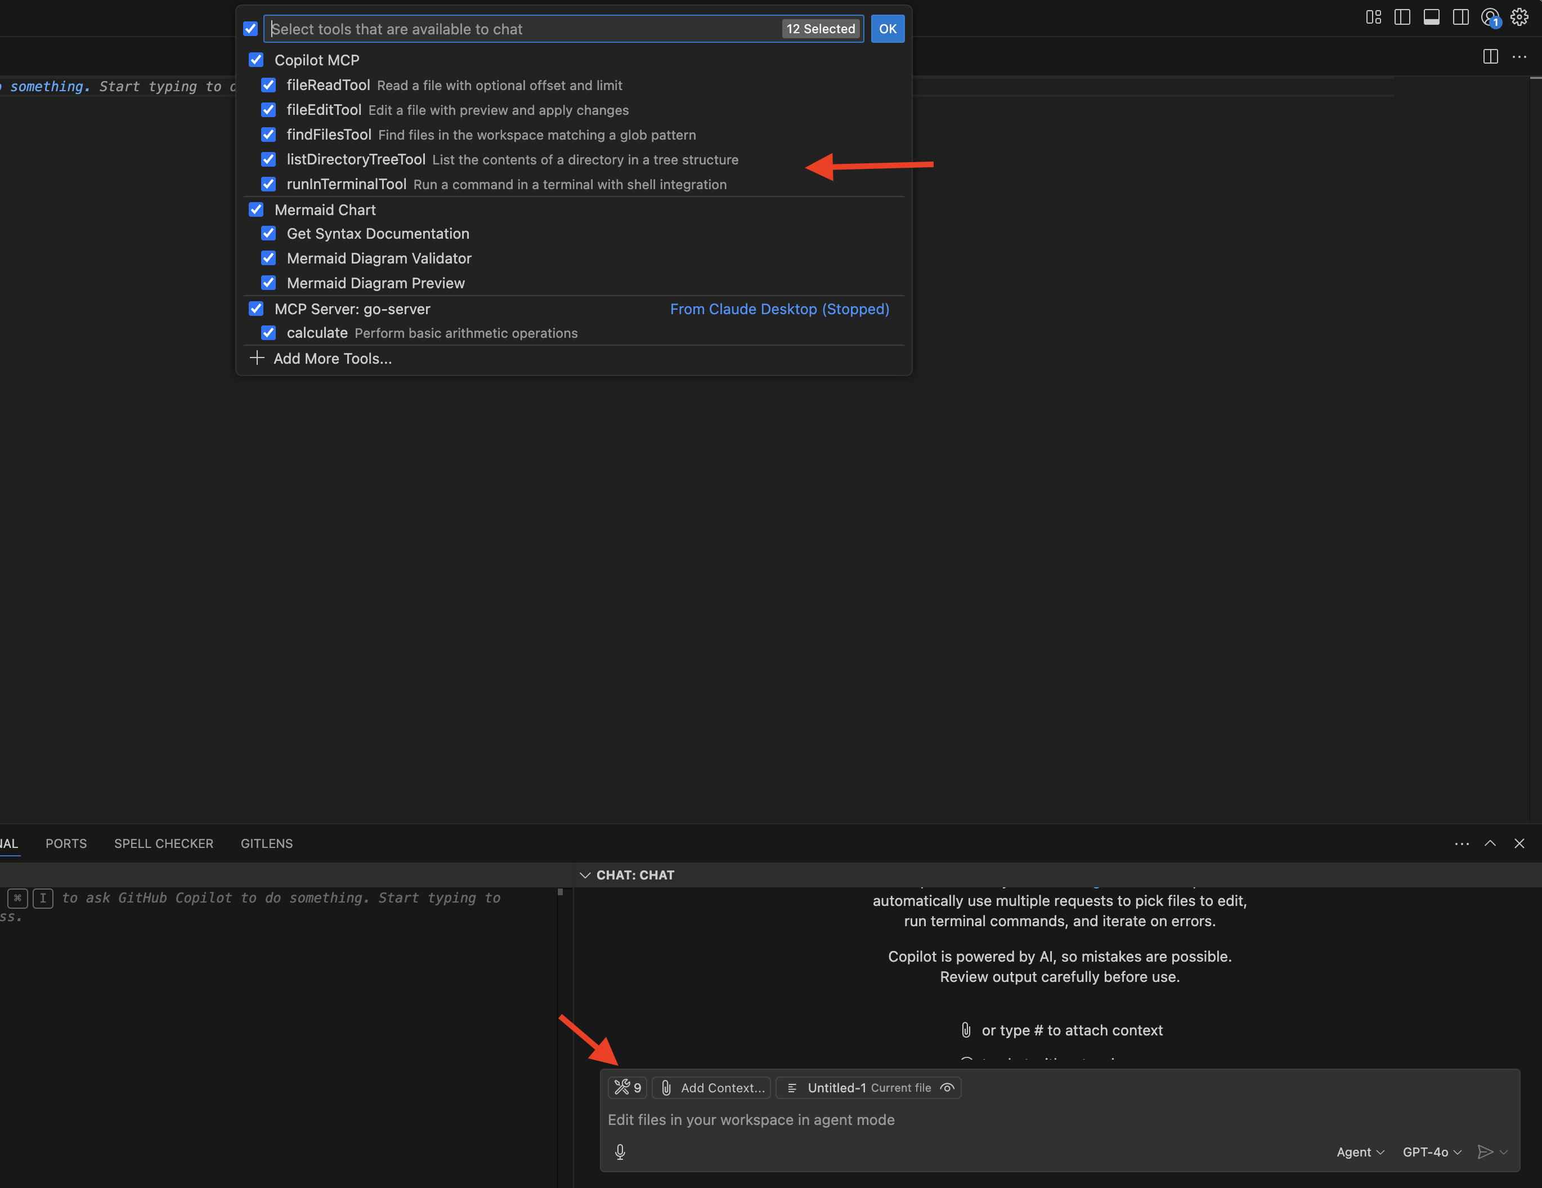Click the Untitled-1 Current file chip

click(868, 1088)
